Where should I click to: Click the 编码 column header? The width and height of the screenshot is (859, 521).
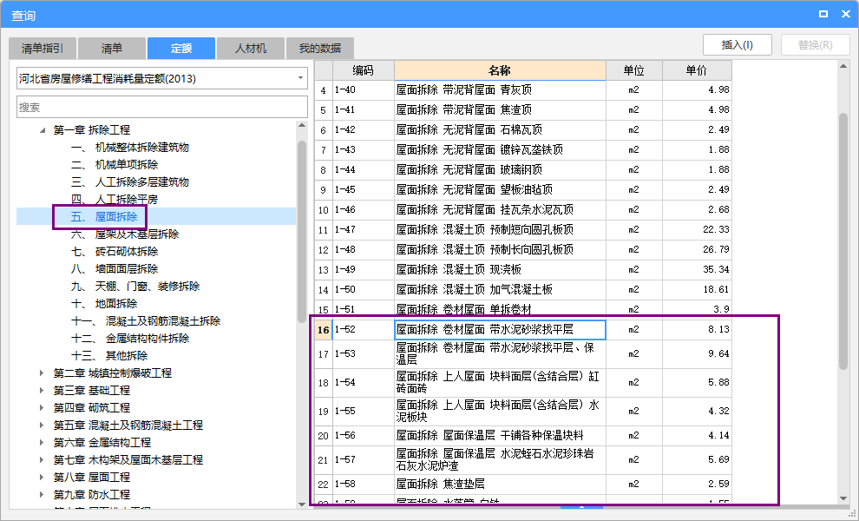[364, 70]
